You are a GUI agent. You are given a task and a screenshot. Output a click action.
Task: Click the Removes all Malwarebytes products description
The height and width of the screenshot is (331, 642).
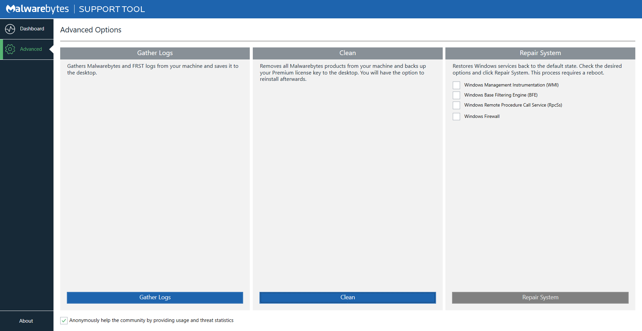click(343, 72)
